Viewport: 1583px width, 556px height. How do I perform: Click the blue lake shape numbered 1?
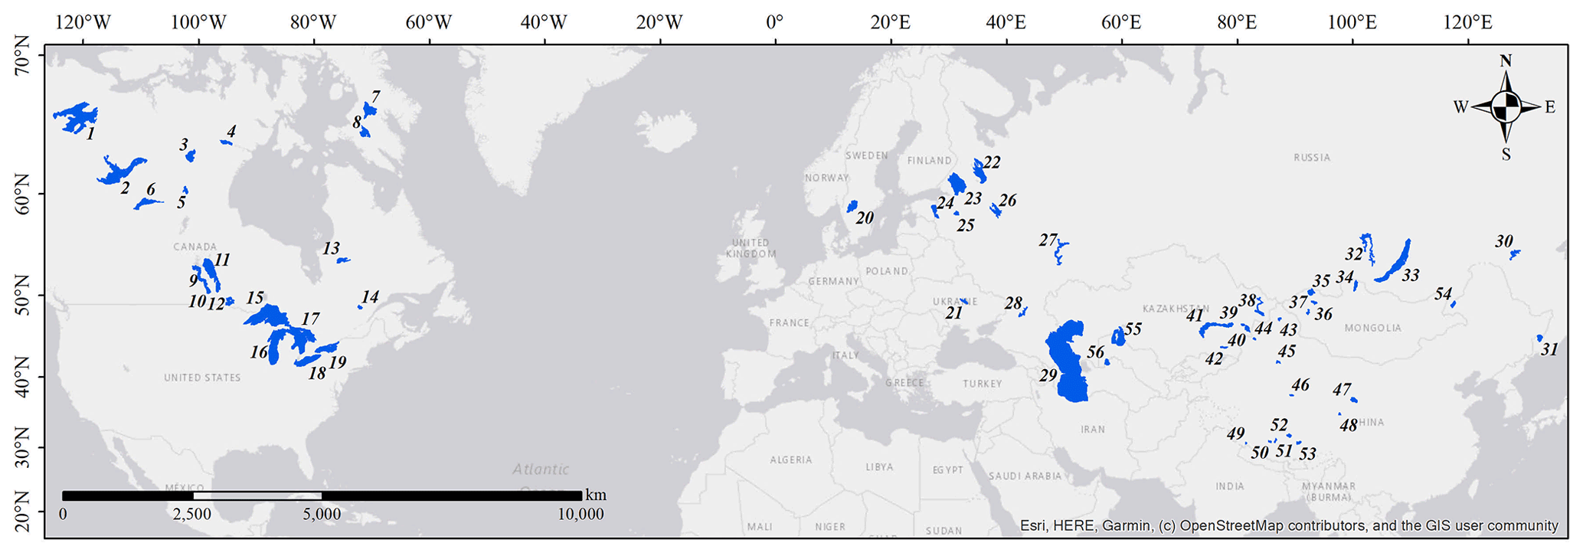(x=75, y=118)
